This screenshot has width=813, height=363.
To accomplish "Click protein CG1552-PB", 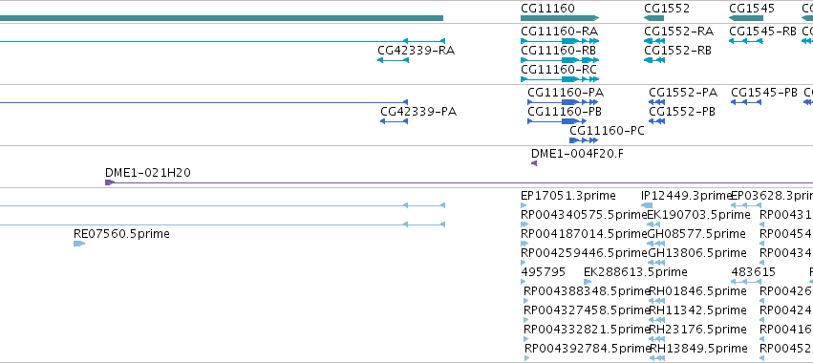I will [682, 112].
